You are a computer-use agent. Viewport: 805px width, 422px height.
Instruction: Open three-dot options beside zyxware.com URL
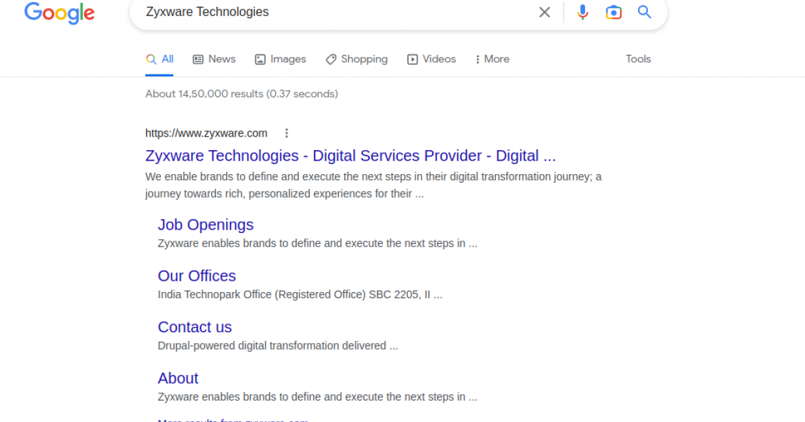click(286, 133)
